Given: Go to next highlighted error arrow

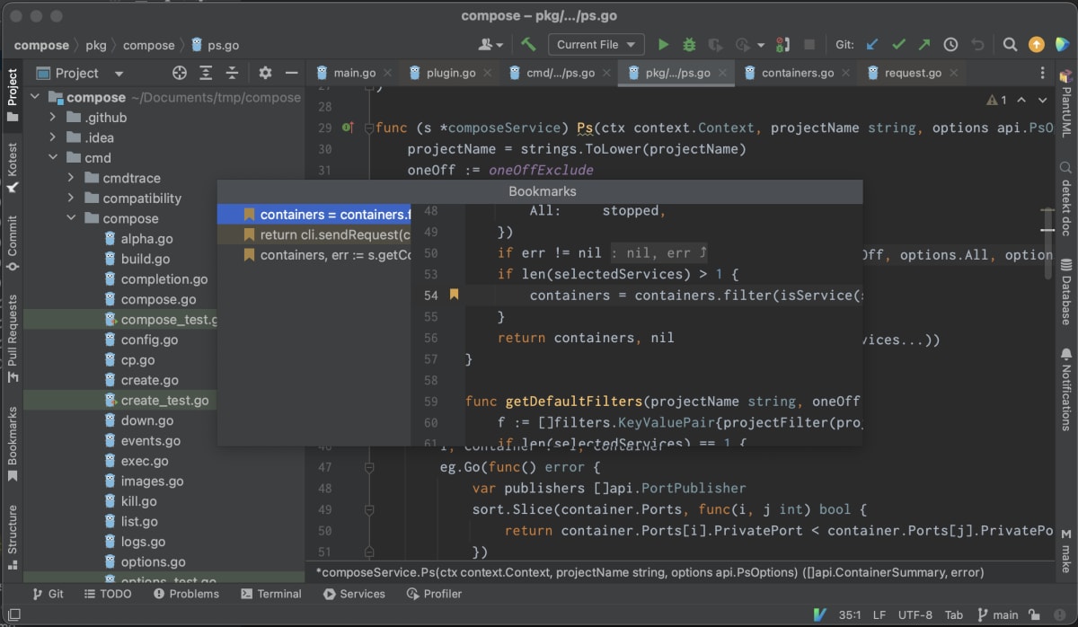Looking at the screenshot, I should point(1043,100).
